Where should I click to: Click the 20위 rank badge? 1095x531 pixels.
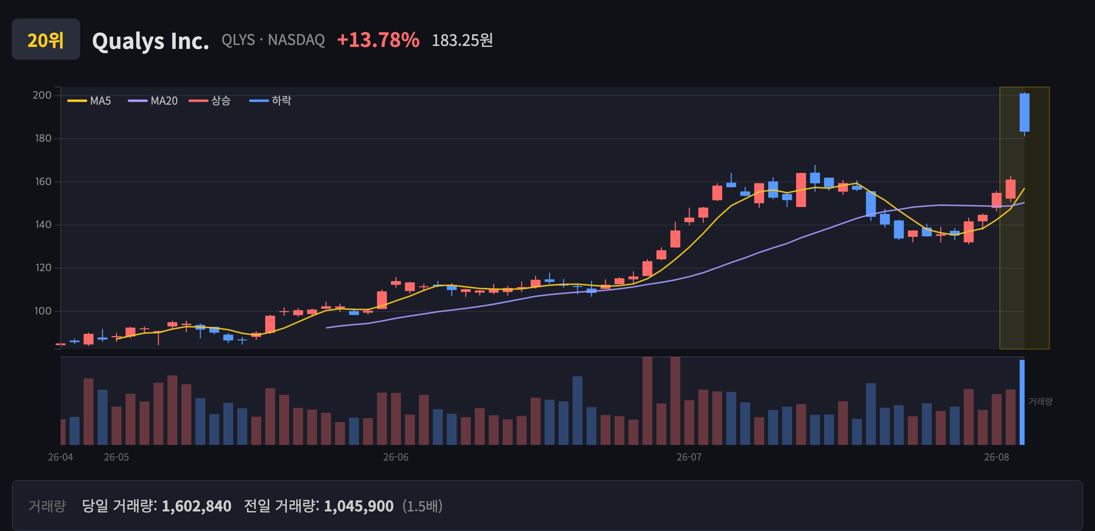(x=46, y=39)
